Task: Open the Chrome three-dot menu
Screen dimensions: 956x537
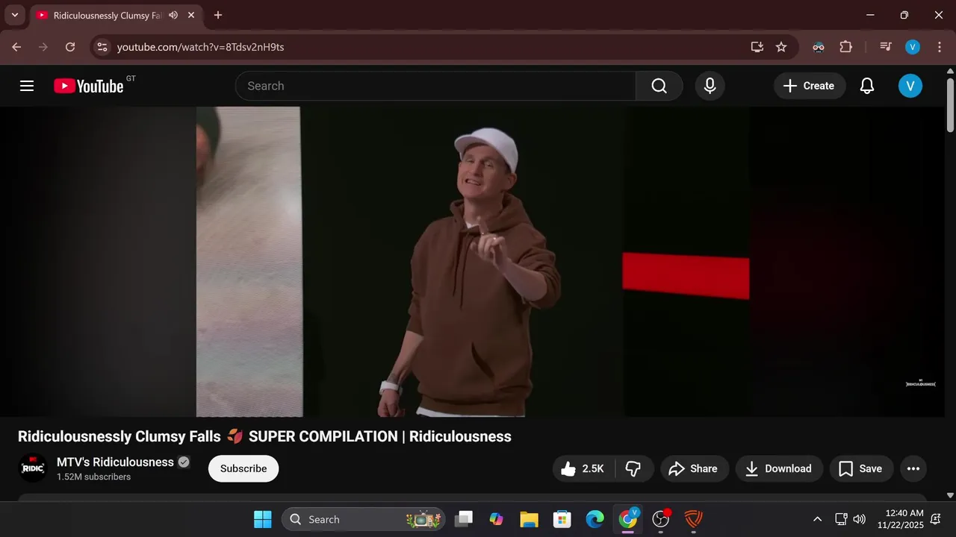Action: (x=939, y=47)
